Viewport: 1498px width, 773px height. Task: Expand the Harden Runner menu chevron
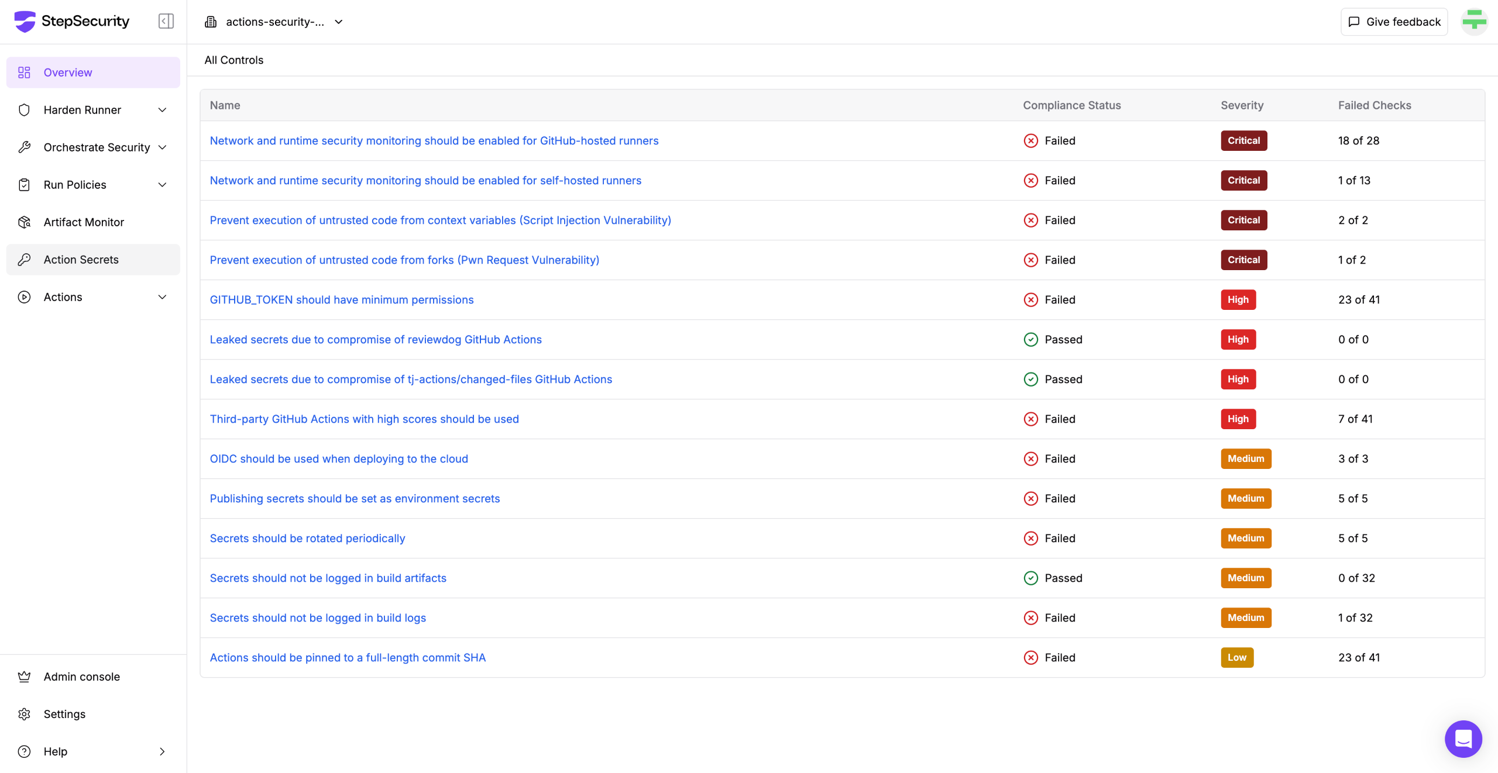point(163,110)
